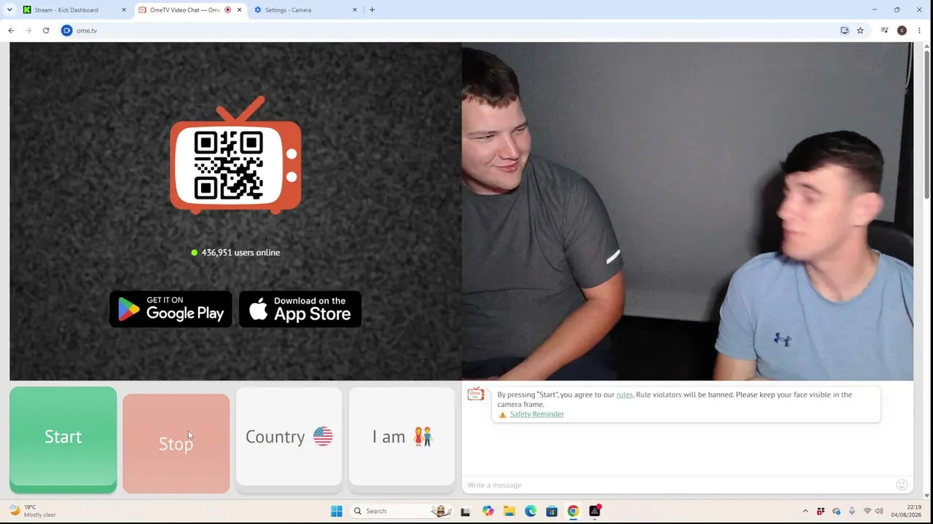This screenshot has width=933, height=524.
Task: Open Task View from the taskbar
Action: tap(465, 511)
